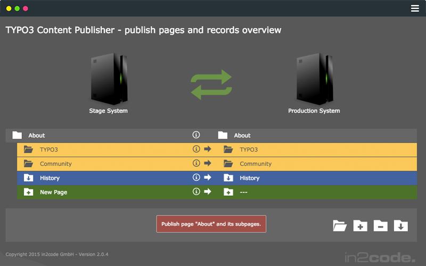Click the production-side TYPO3 open-folder icon
This screenshot has height=266, width=426.
(228, 149)
